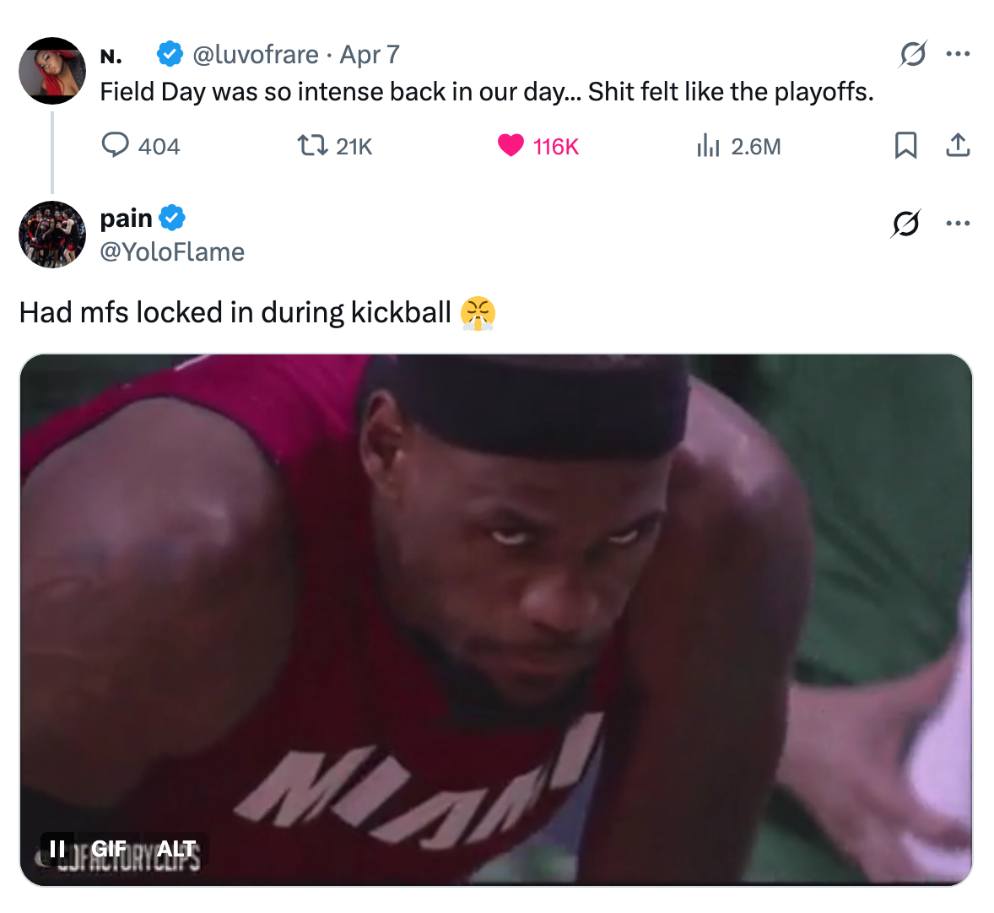Expand the ALT text on the GIF
The height and width of the screenshot is (913, 994).
(x=177, y=850)
